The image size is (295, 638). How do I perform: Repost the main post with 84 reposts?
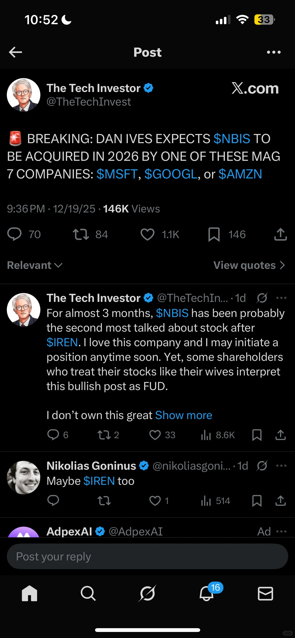click(81, 235)
